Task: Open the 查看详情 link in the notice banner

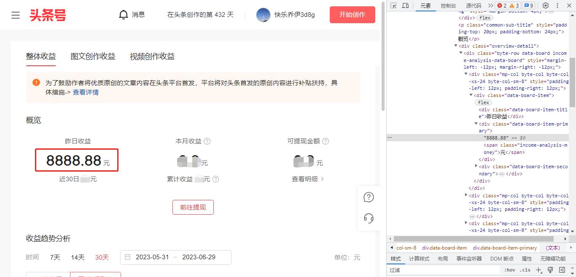Action: 86,92
